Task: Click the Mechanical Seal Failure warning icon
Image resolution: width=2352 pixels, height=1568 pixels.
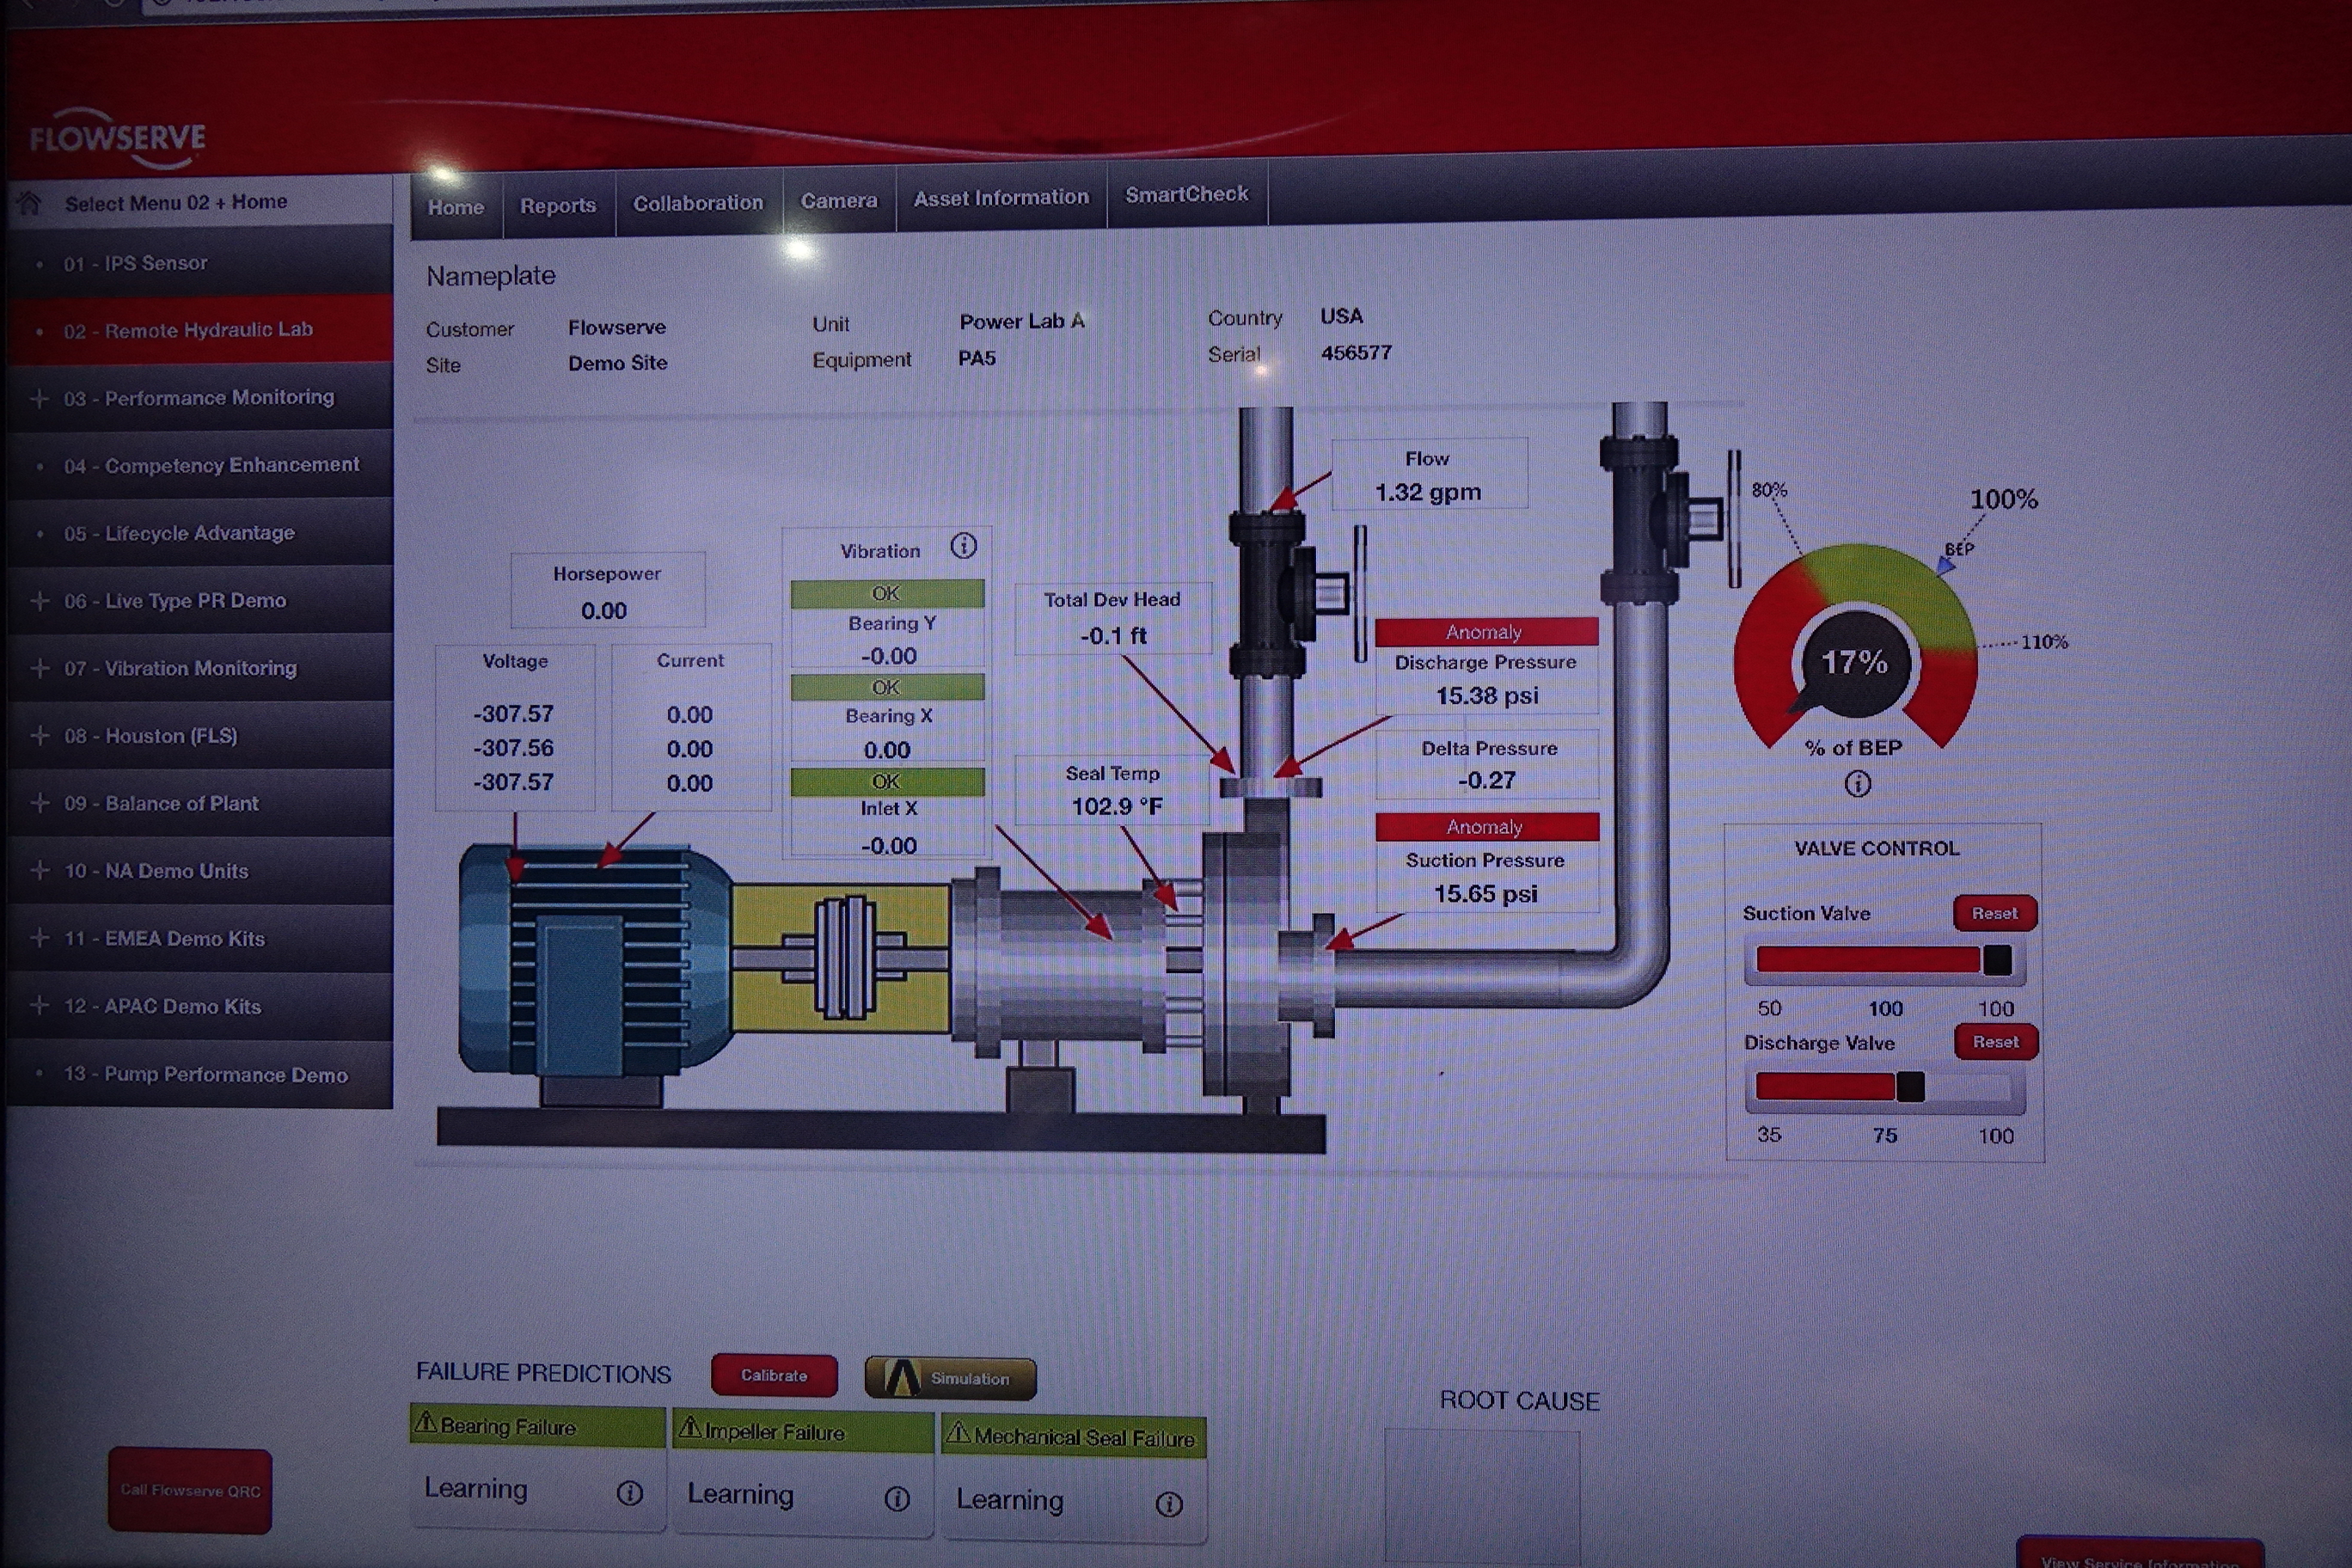Action: pyautogui.click(x=958, y=1433)
